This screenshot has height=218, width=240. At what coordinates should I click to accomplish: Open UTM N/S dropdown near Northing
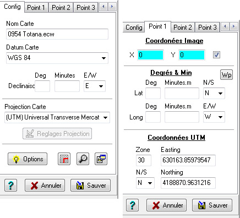click(145, 183)
